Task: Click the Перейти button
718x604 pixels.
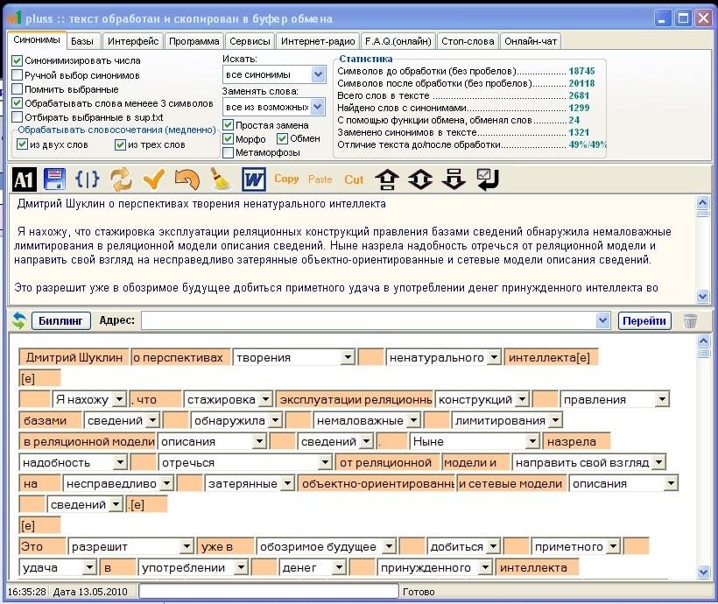Action: tap(644, 321)
